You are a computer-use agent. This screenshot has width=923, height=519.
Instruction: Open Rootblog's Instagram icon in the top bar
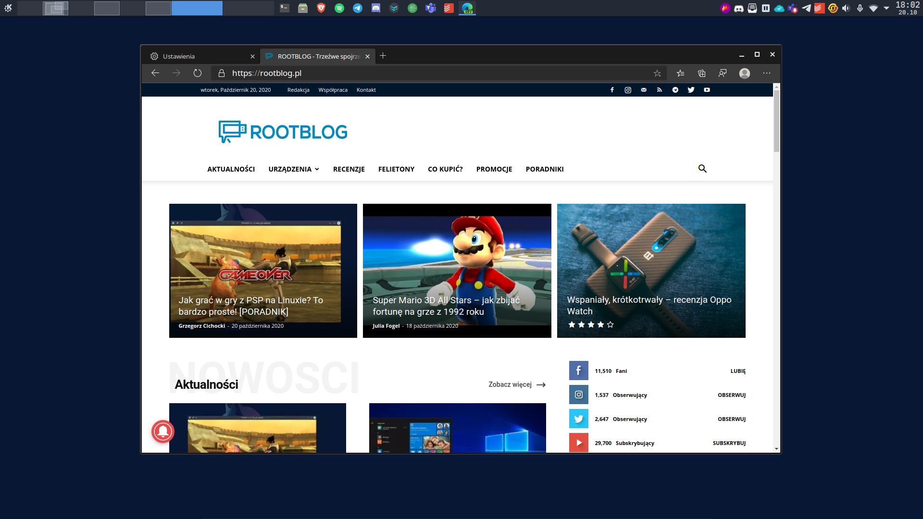click(x=627, y=90)
